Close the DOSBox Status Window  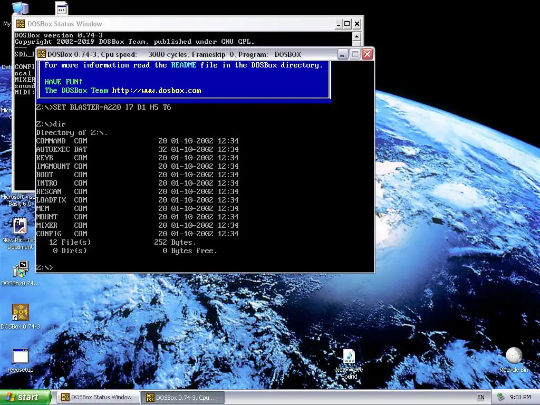[x=357, y=24]
